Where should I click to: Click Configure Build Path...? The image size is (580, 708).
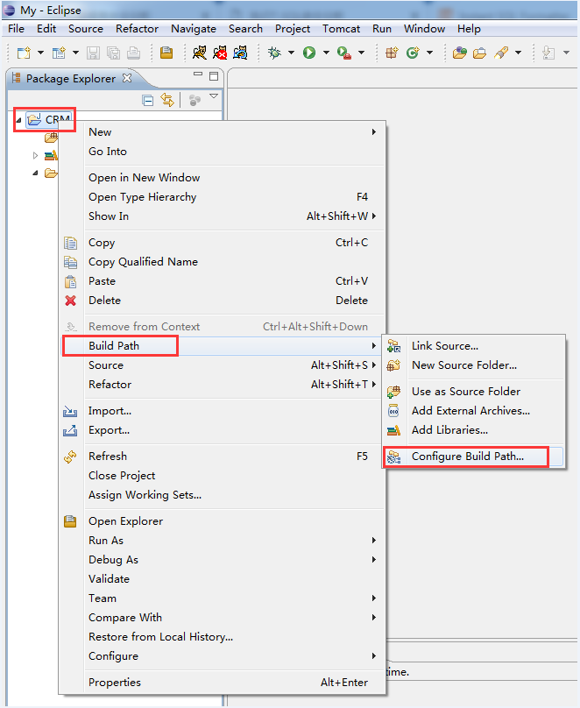click(473, 457)
